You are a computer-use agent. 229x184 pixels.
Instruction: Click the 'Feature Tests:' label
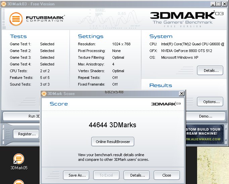click(x=21, y=78)
